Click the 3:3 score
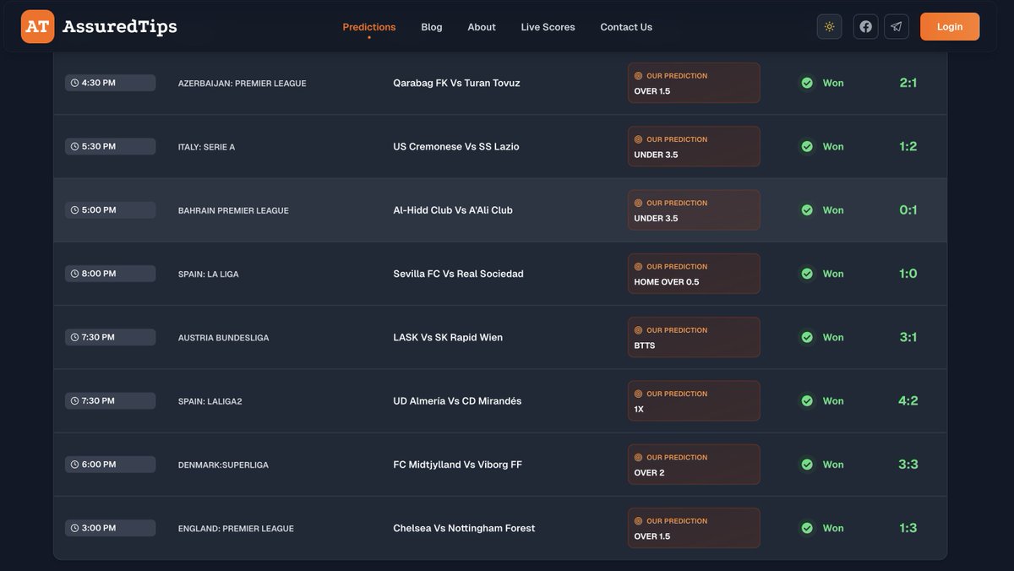This screenshot has width=1014, height=571. 908,464
